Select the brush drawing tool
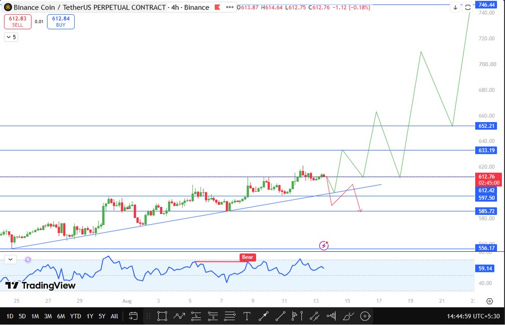The image size is (505, 325). (348, 316)
